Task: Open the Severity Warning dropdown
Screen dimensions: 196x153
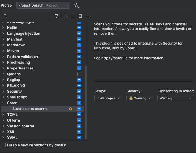Action: tap(140, 98)
